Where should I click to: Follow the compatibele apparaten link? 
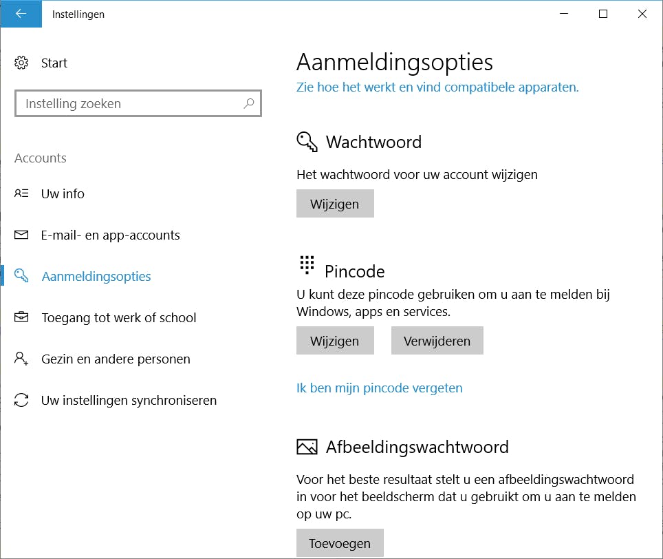pyautogui.click(x=437, y=87)
